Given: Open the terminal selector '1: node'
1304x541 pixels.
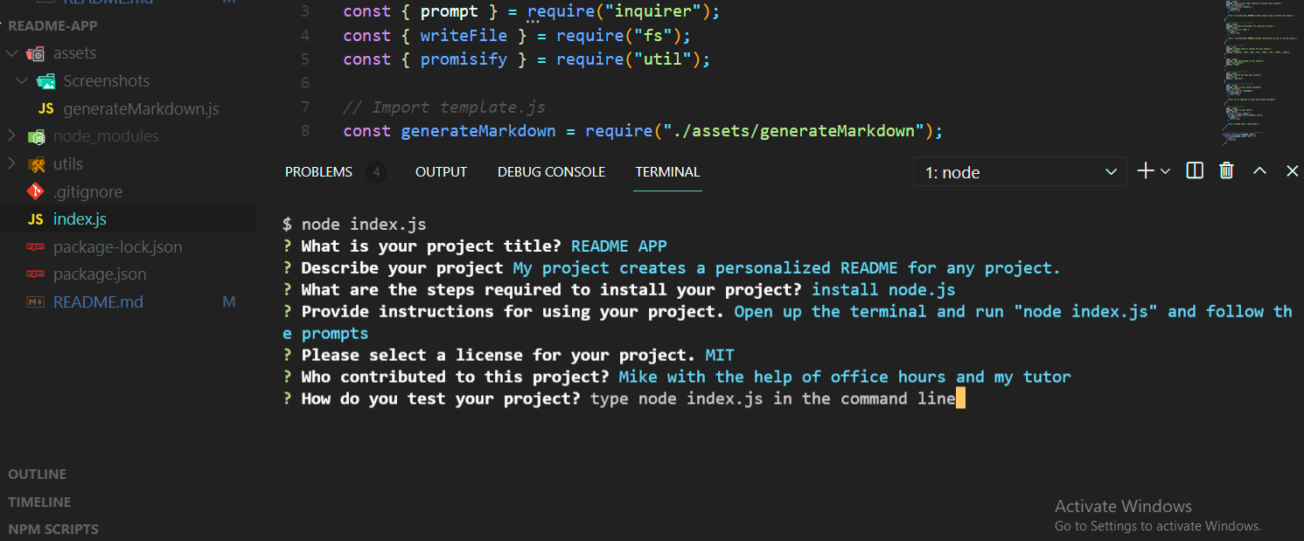Looking at the screenshot, I should pyautogui.click(x=1019, y=172).
